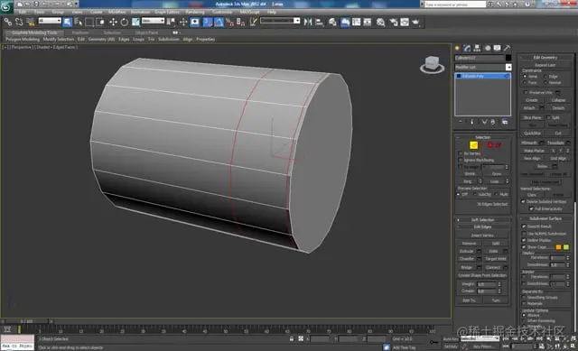
Task: Click the ViewCube in the viewport
Action: pos(432,64)
